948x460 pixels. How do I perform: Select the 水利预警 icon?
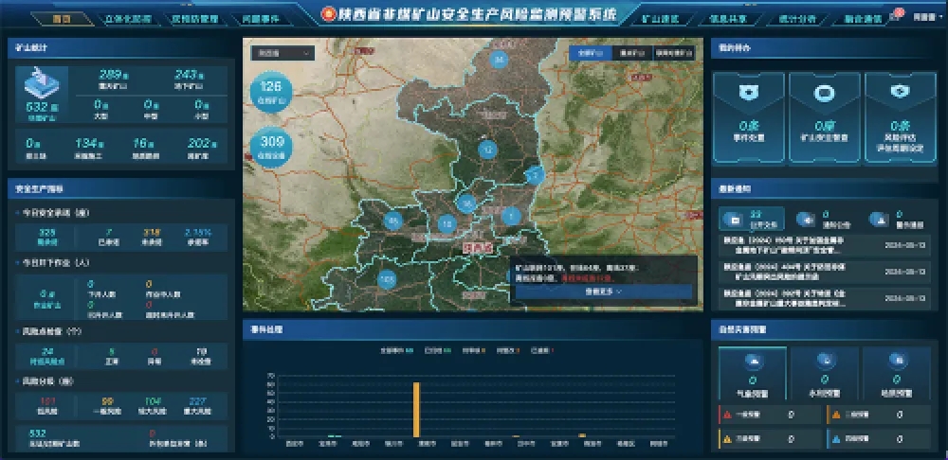pyautogui.click(x=824, y=363)
